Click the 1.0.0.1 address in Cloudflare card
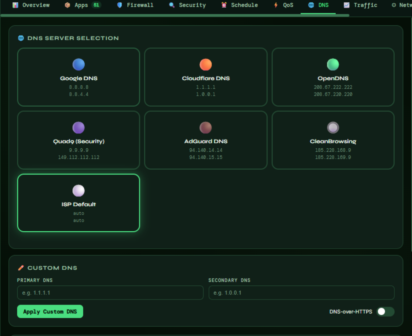The width and height of the screenshot is (412, 336). [x=206, y=94]
